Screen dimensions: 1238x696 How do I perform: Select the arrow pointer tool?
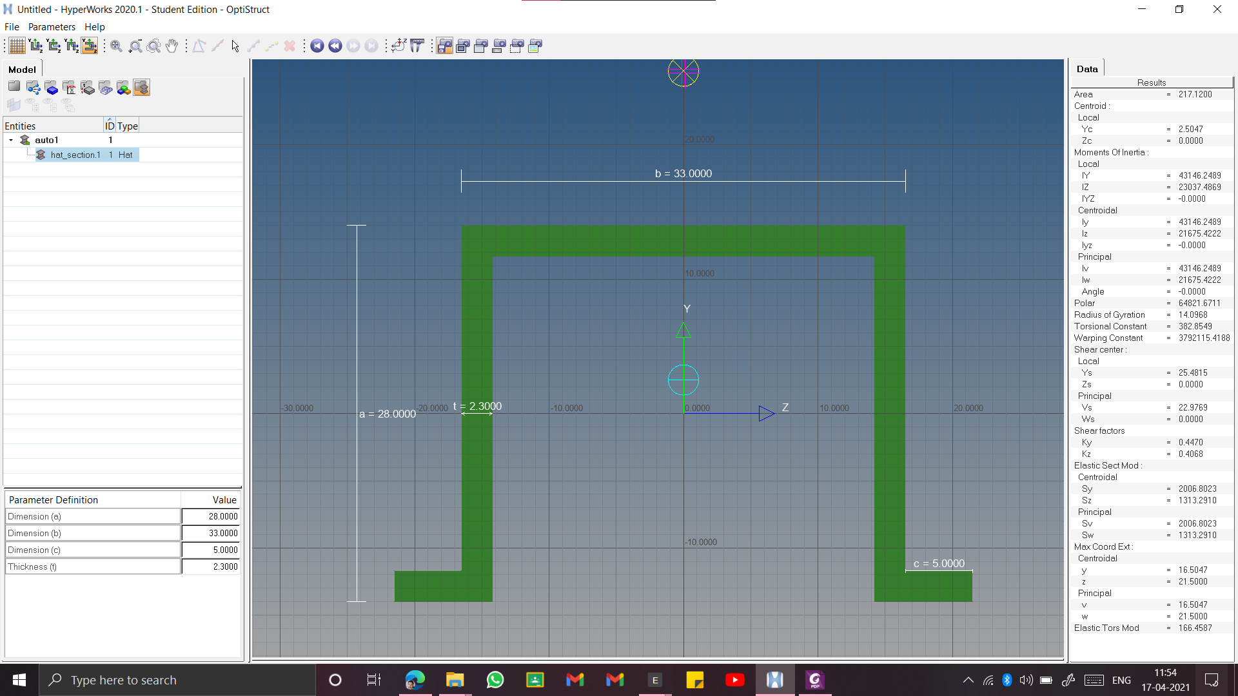click(235, 46)
